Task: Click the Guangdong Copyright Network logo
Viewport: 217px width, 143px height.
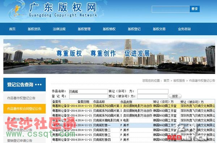Action: click(52, 10)
